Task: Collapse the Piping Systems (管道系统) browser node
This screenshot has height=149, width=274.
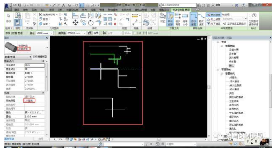Action: click(x=218, y=70)
